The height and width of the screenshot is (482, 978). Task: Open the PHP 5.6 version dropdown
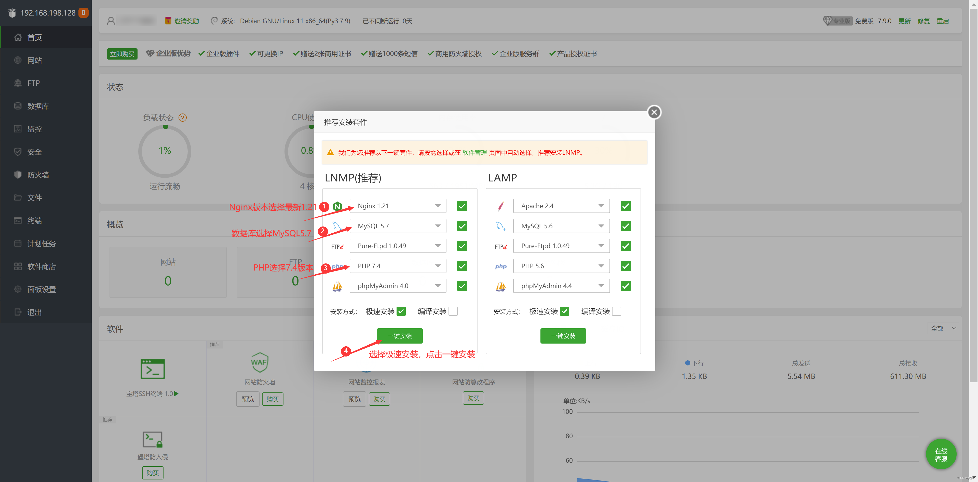tap(562, 266)
